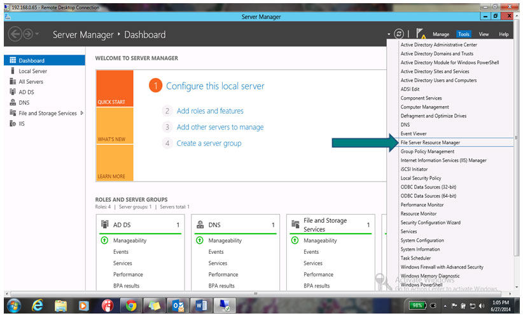Open DNS tile BPA results

(x=221, y=286)
